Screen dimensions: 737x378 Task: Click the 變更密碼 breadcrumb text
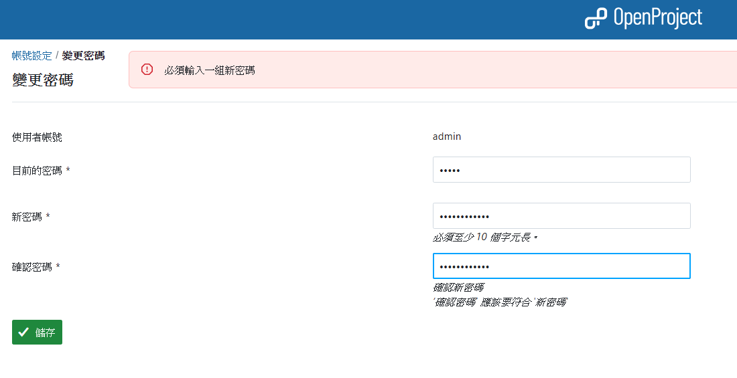coord(83,56)
